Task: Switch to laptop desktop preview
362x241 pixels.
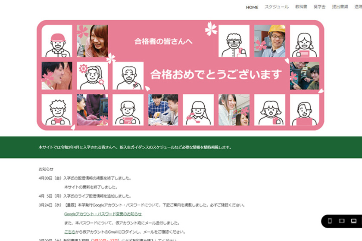Action: click(354, 221)
